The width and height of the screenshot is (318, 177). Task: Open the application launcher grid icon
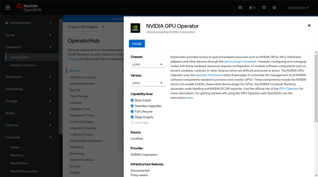tap(240, 8)
